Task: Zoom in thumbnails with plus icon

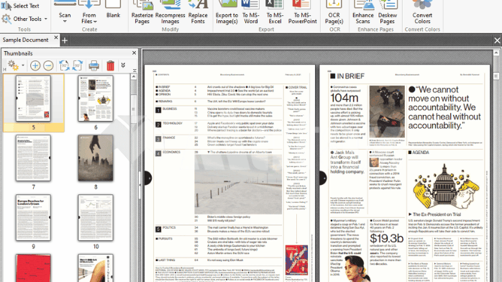Action: tap(35, 65)
